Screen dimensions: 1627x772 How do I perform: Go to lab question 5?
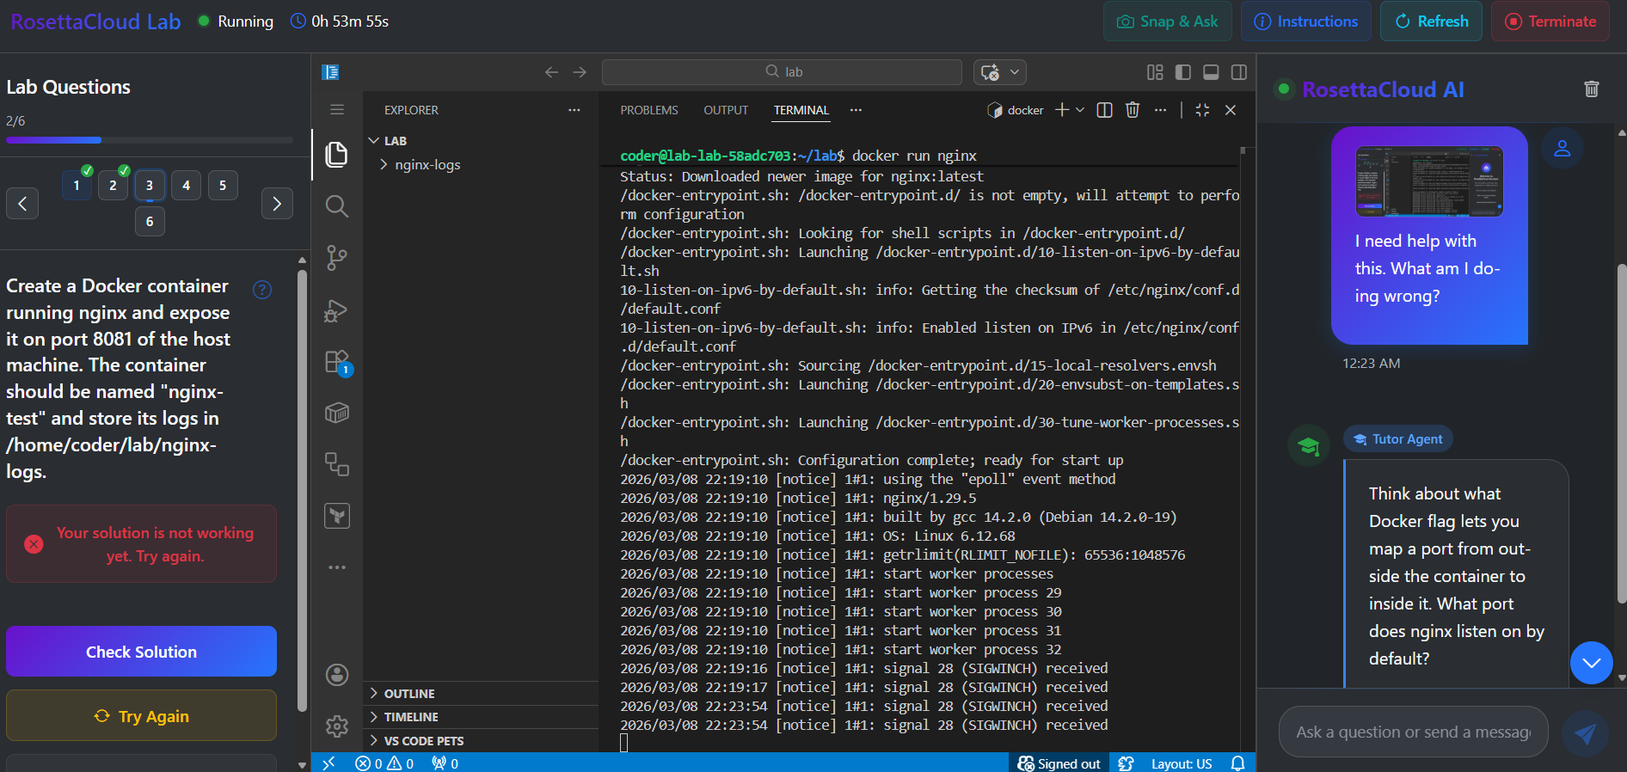pos(223,185)
